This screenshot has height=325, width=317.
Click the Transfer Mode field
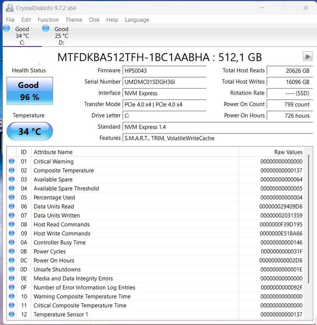pos(164,104)
